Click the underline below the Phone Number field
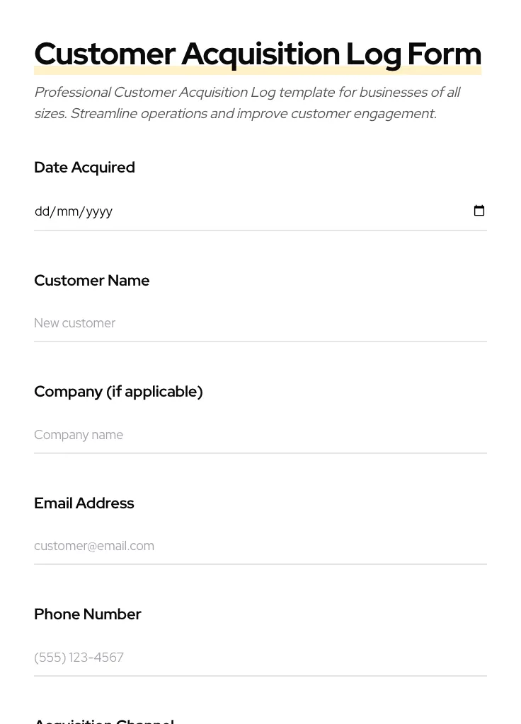 pos(260,677)
